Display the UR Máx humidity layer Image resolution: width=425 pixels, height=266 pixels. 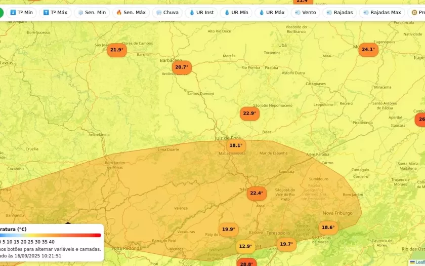(x=271, y=12)
